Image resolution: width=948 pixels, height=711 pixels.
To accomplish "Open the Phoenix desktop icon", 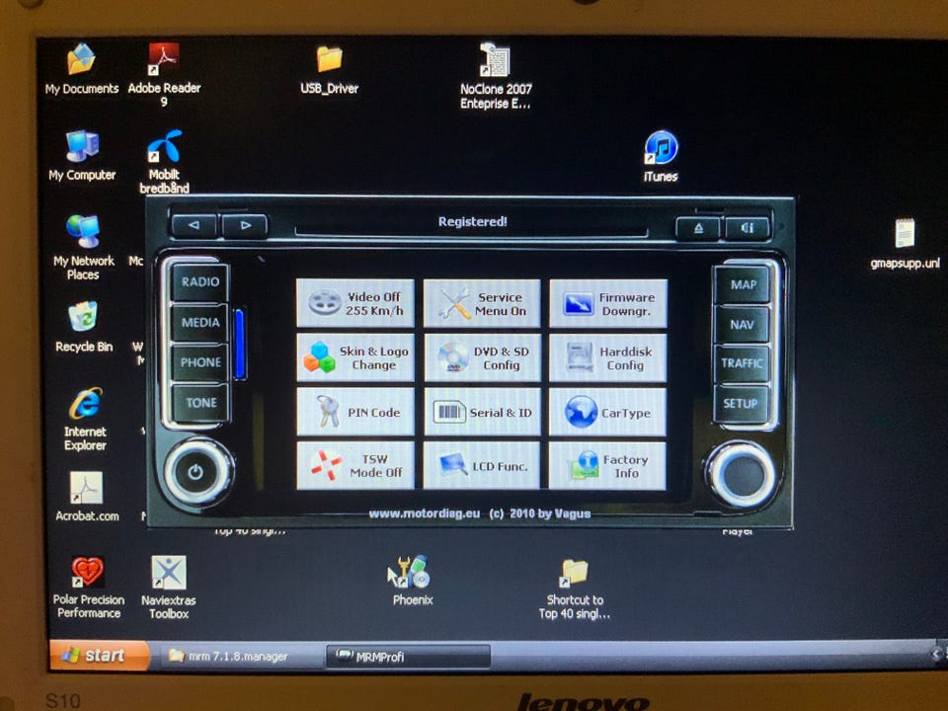I will click(413, 581).
